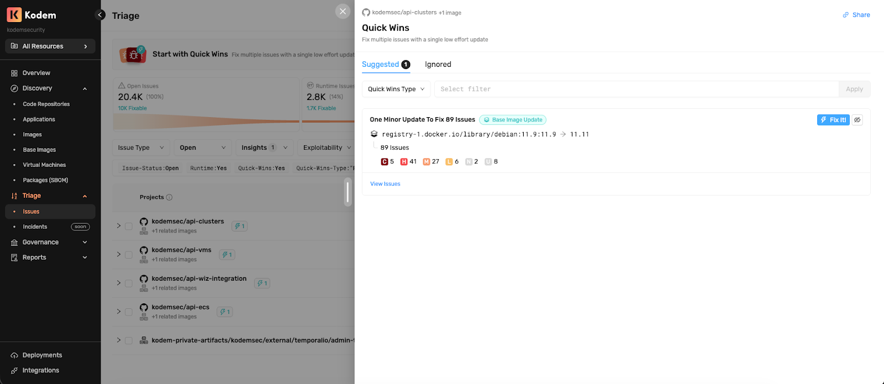Viewport: 884px width, 384px height.
Task: Click the Open Issues warning triangle icon
Action: [122, 86]
